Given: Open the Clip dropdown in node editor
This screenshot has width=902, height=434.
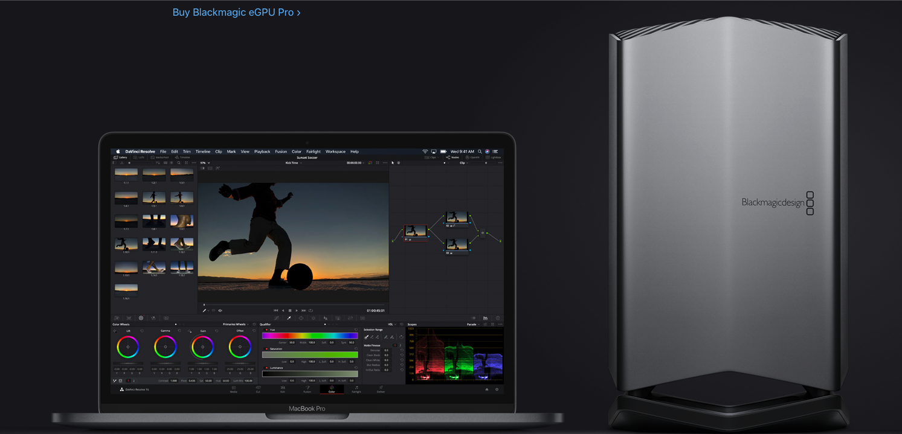Looking at the screenshot, I should click(x=463, y=163).
